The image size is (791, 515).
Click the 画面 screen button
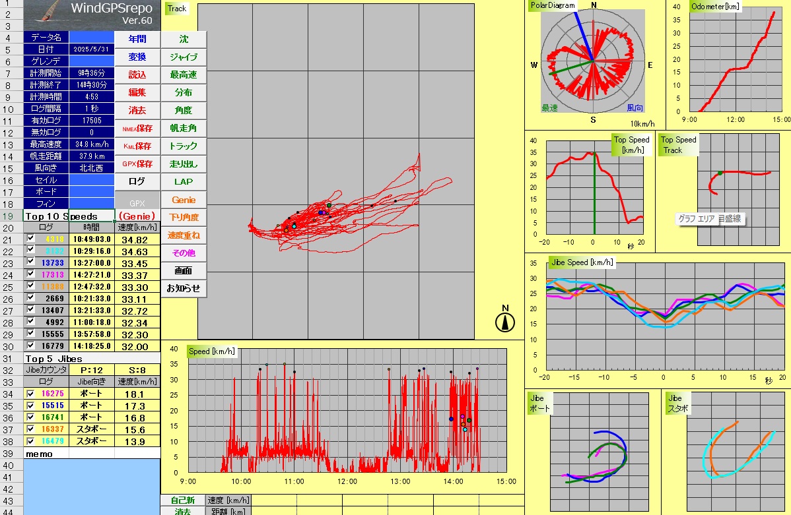tap(184, 271)
